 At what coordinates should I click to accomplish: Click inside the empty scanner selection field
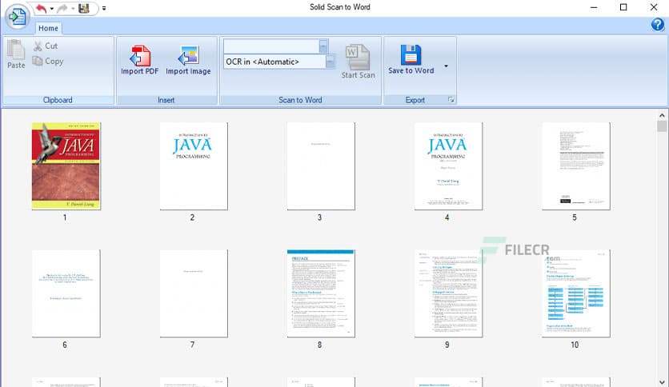pos(271,46)
